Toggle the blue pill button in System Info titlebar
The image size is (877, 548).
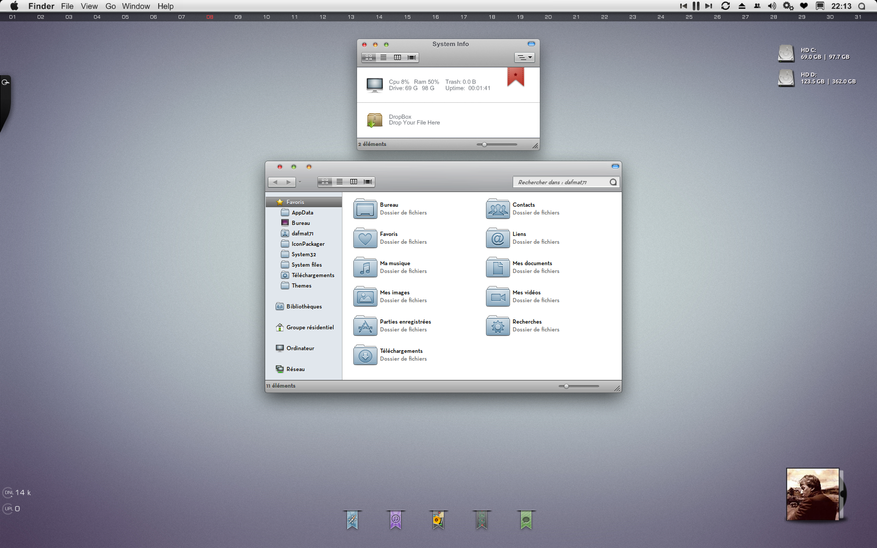531,44
